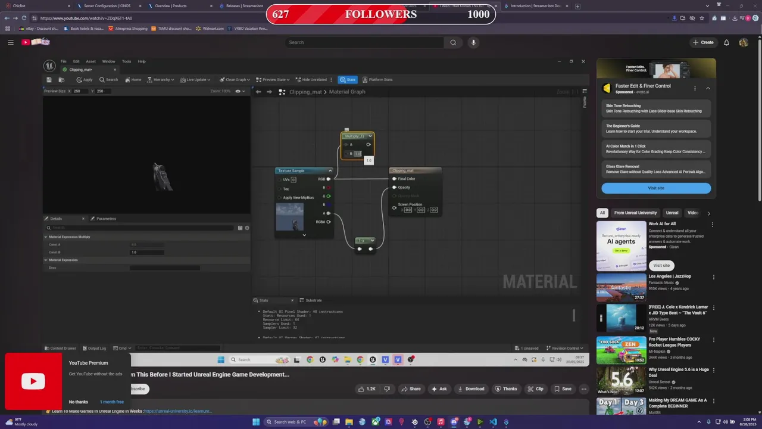Toggle the Stats button in toolbar
762x429 pixels.
click(x=348, y=80)
